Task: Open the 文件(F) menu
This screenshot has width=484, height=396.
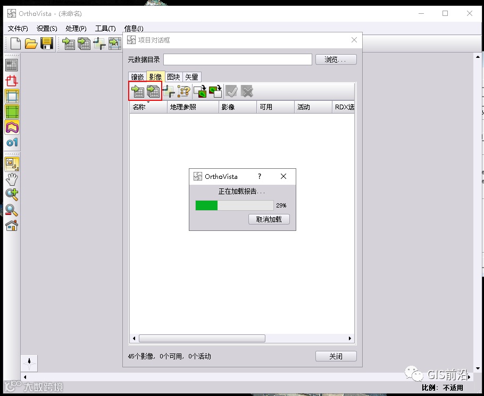Action: (18, 29)
